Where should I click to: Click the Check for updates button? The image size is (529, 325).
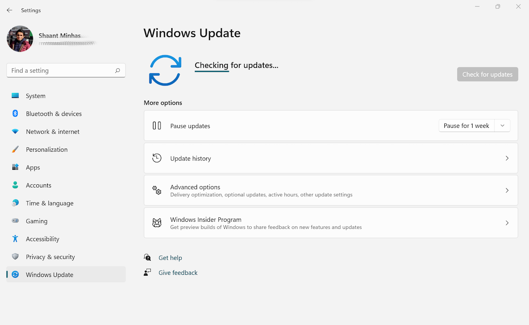pos(487,74)
